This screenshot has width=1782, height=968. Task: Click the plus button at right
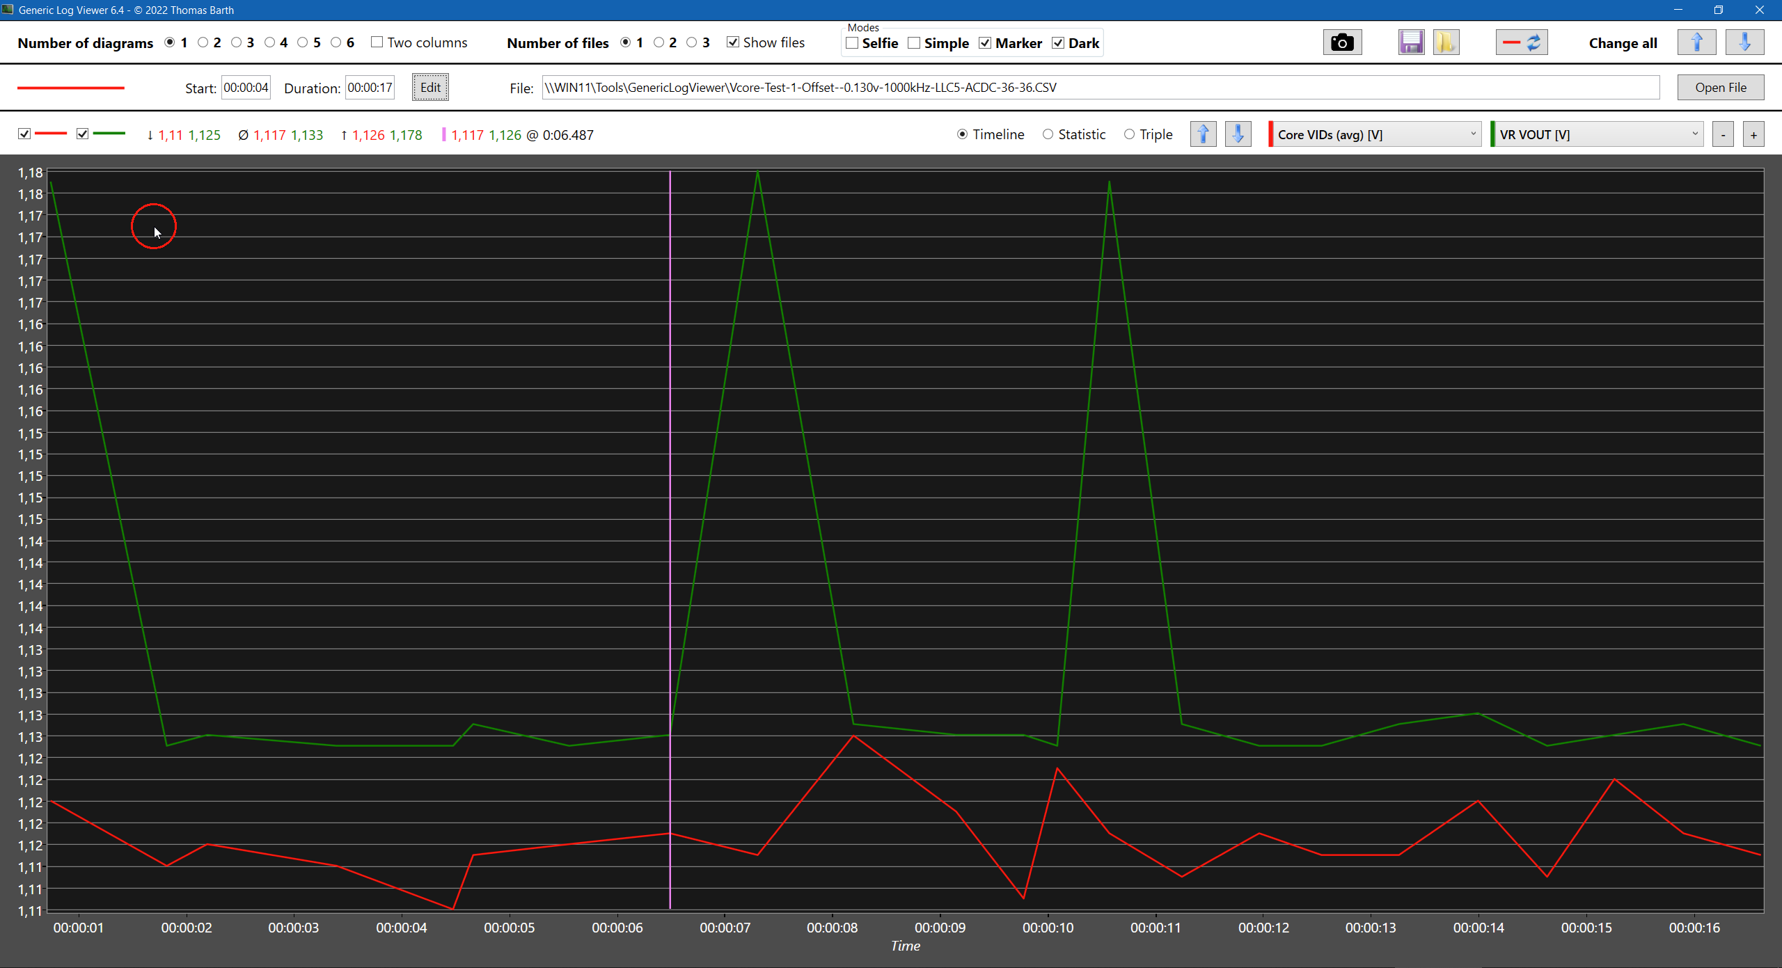(x=1753, y=135)
